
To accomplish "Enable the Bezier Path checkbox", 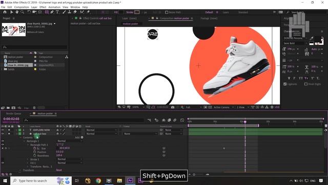I will coord(167,12).
